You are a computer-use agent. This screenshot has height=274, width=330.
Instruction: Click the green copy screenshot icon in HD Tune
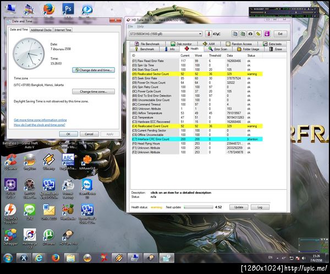(x=243, y=34)
